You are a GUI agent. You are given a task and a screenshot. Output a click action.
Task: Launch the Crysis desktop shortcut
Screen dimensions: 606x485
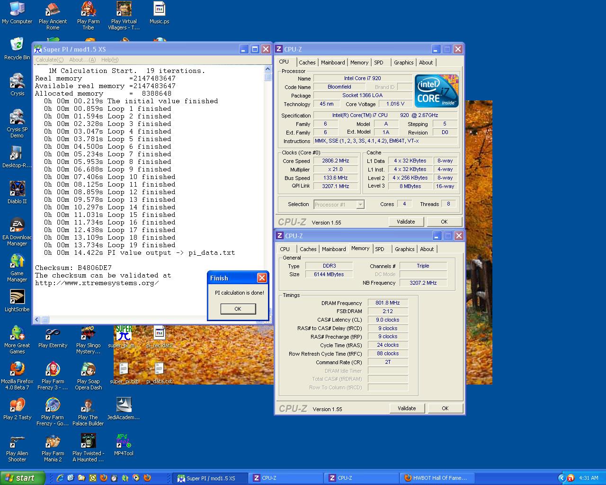(17, 85)
